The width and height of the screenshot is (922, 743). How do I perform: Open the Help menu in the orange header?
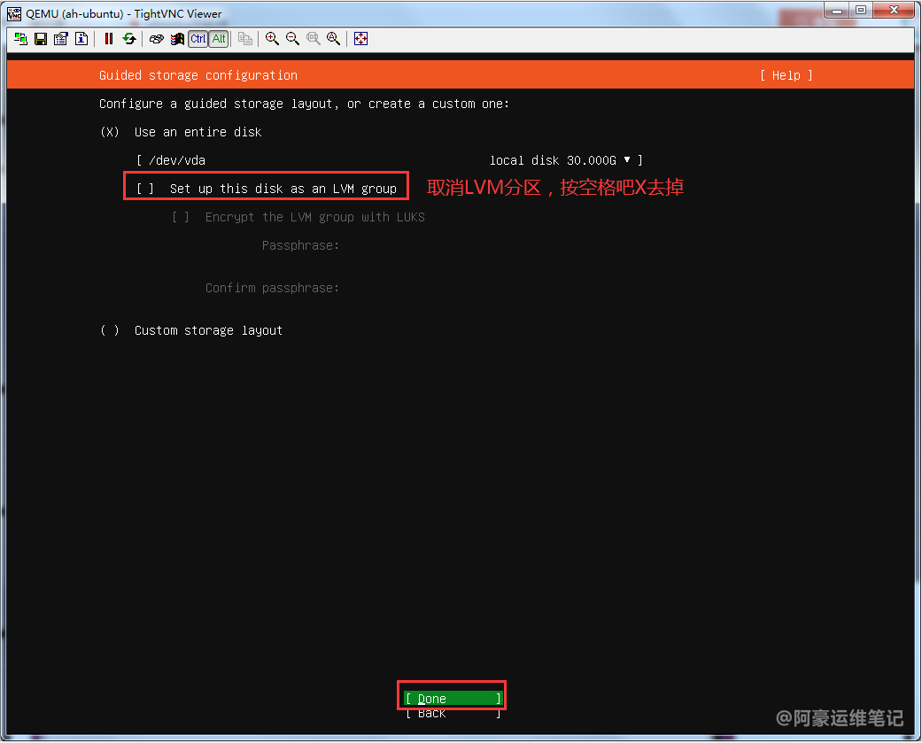(x=786, y=75)
